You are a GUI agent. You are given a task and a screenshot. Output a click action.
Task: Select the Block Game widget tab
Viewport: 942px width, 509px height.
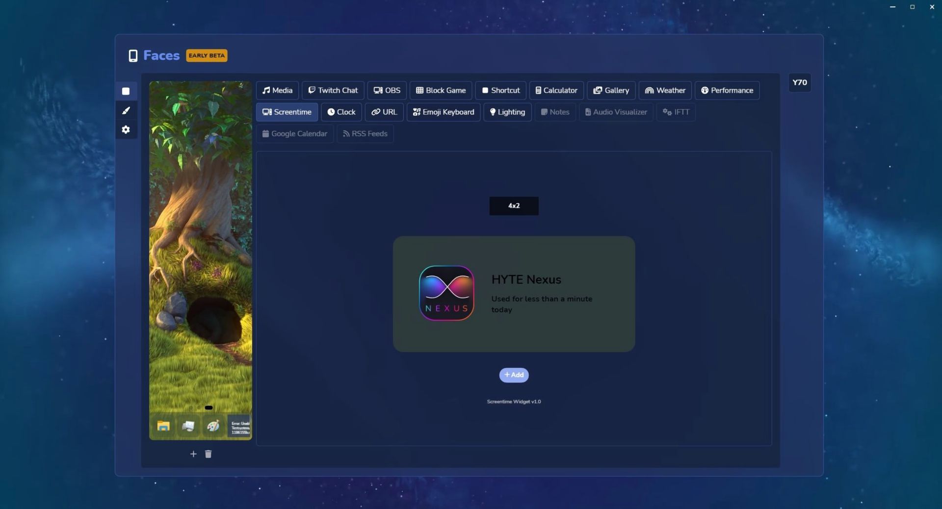(441, 90)
